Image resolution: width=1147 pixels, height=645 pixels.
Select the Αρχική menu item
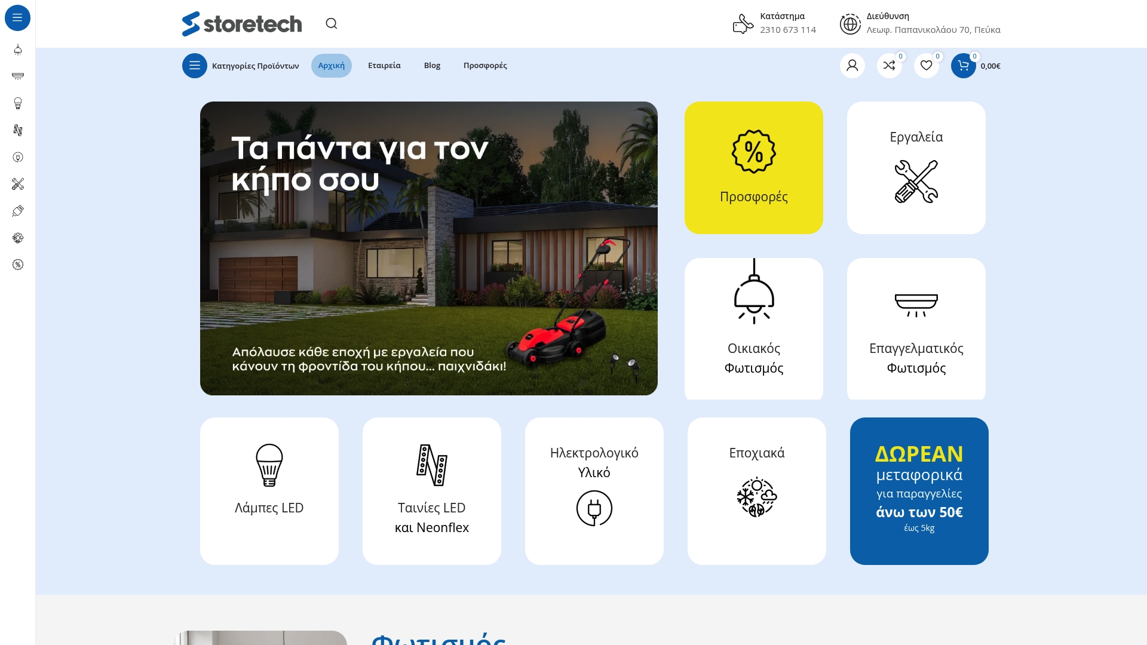pyautogui.click(x=332, y=66)
